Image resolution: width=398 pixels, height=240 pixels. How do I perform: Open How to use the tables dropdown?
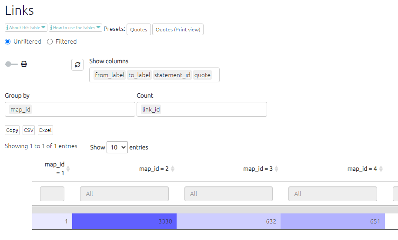point(76,28)
